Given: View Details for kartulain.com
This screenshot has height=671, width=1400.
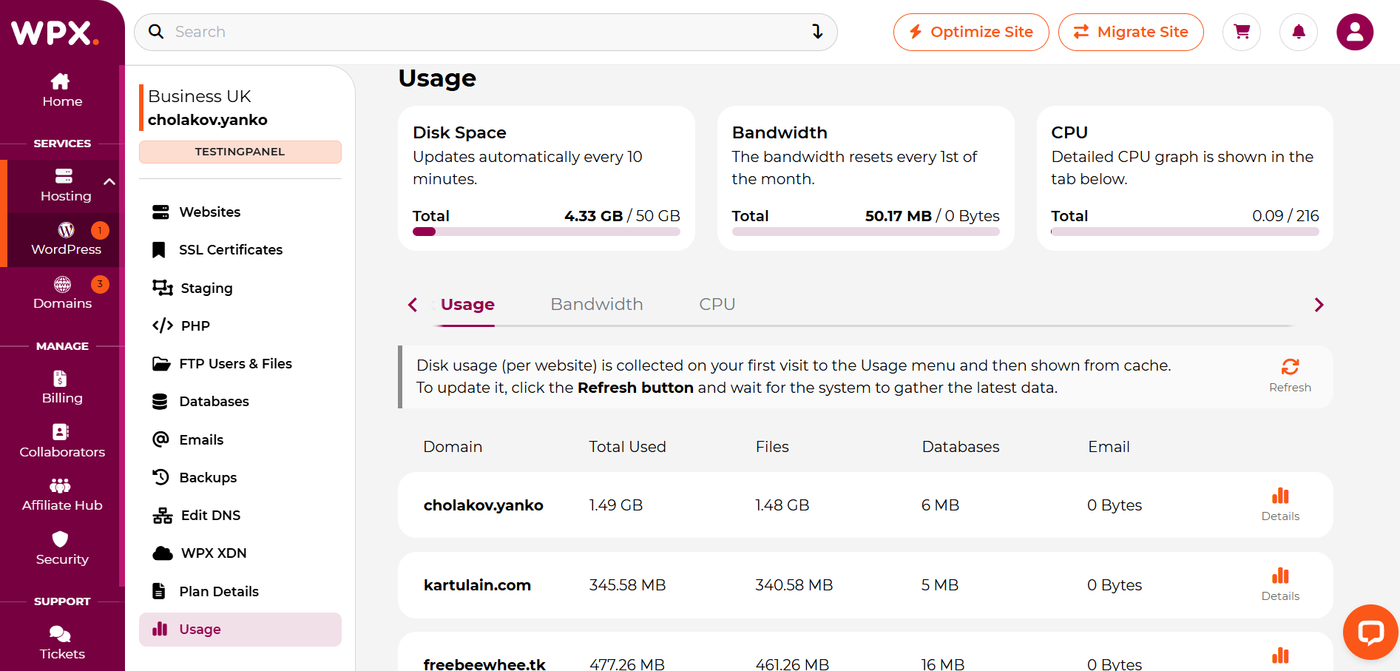Looking at the screenshot, I should point(1280,584).
